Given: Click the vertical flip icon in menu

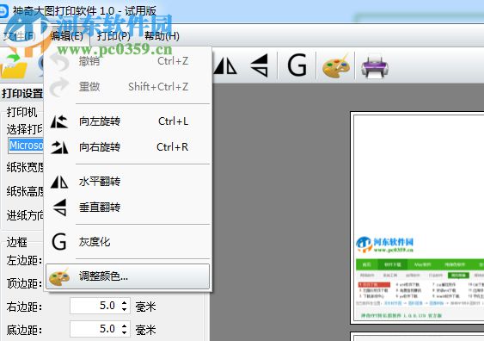Looking at the screenshot, I should point(59,208).
